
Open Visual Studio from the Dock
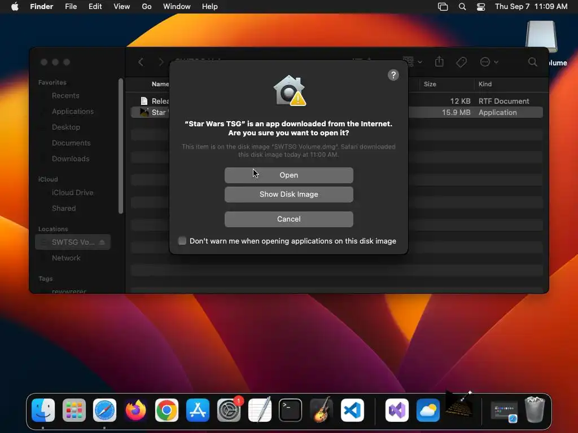click(x=397, y=410)
